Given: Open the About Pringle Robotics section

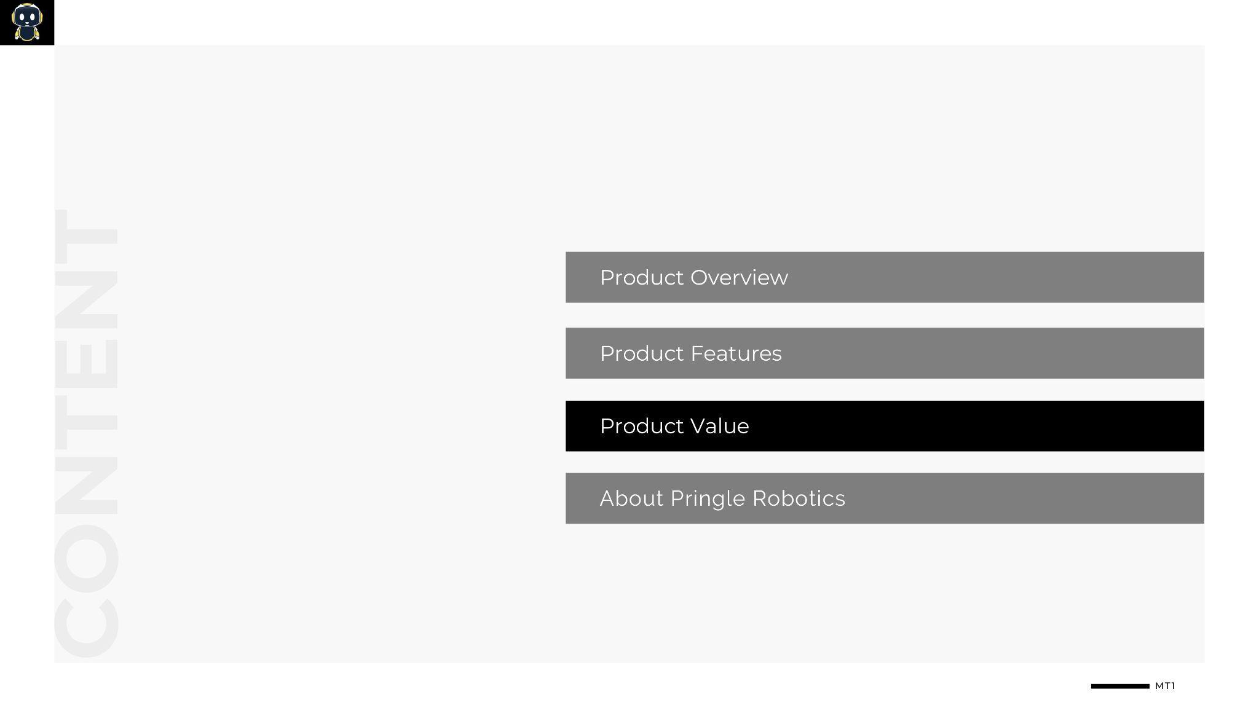Looking at the screenshot, I should click(x=884, y=498).
